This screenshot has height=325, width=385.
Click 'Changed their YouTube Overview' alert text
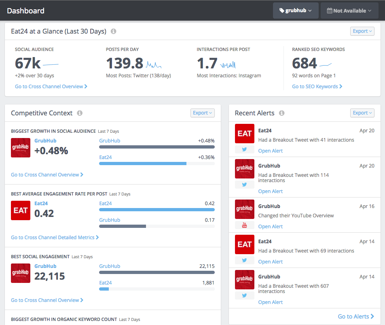pyautogui.click(x=296, y=215)
